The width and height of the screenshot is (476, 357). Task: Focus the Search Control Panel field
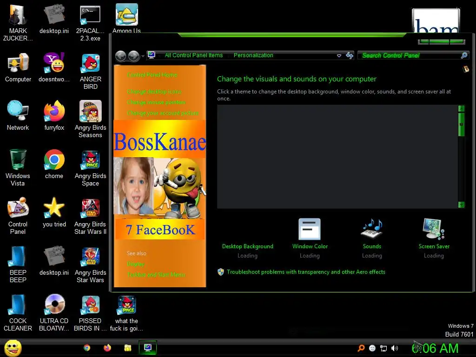tap(410, 55)
